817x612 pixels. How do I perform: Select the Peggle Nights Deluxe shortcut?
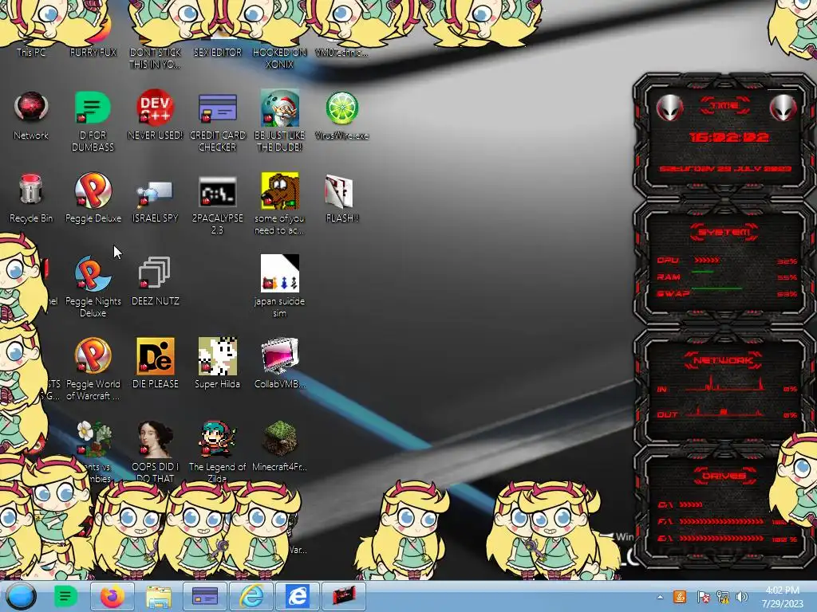coord(93,287)
